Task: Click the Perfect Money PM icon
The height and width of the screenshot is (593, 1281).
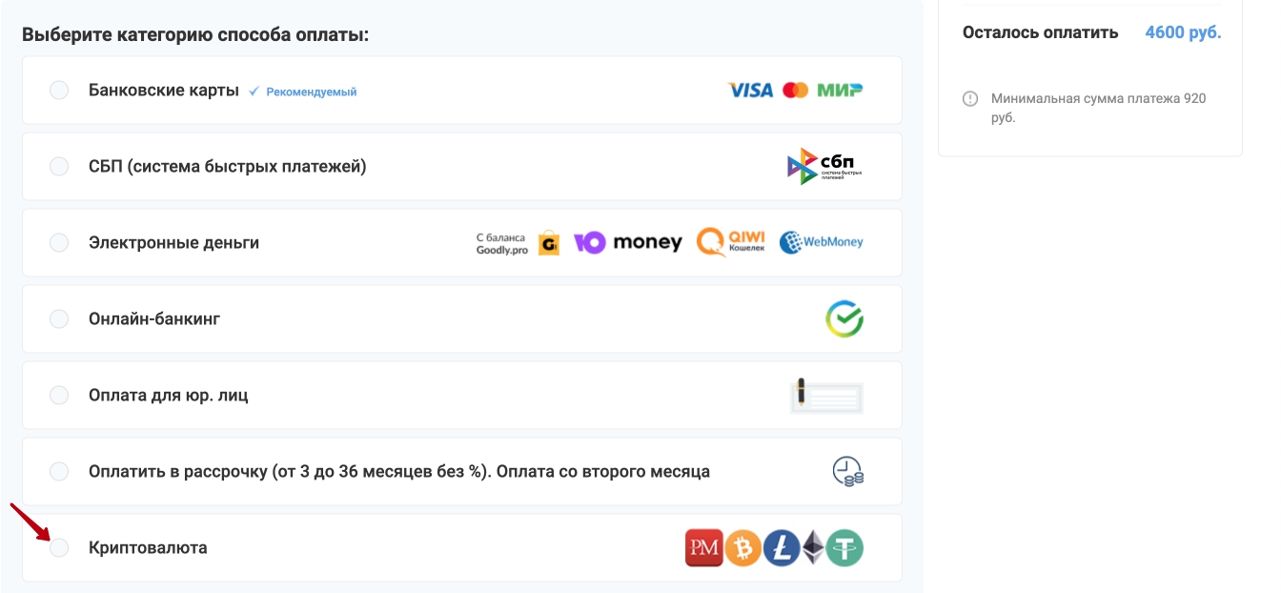Action: 704,548
